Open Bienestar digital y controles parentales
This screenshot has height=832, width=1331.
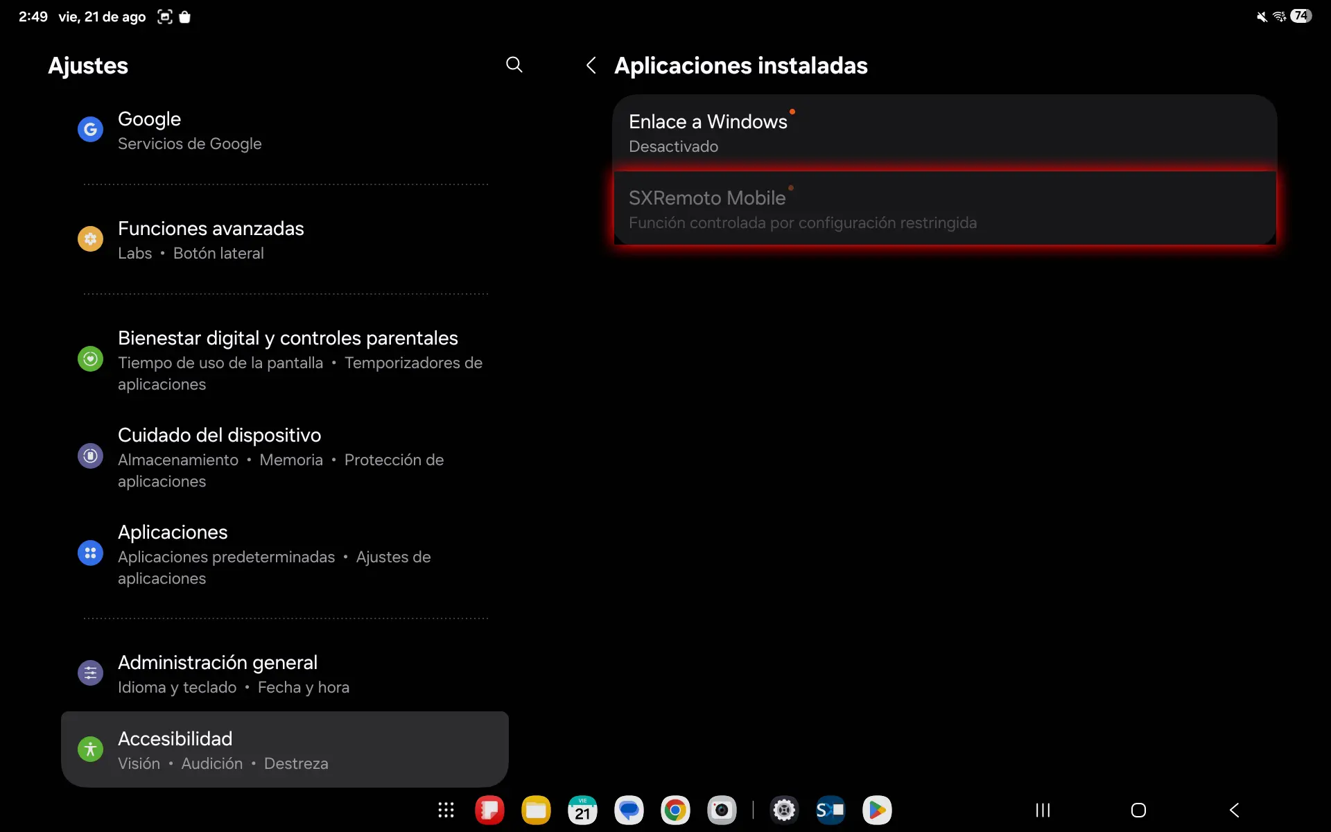click(x=285, y=360)
